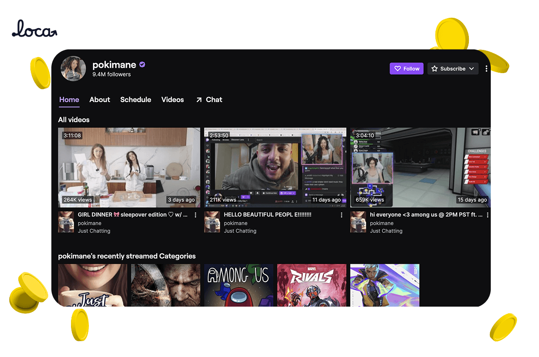Image resolution: width=539 pixels, height=357 pixels.
Task: Click the 2:53:50 duration label
Action: click(x=219, y=135)
